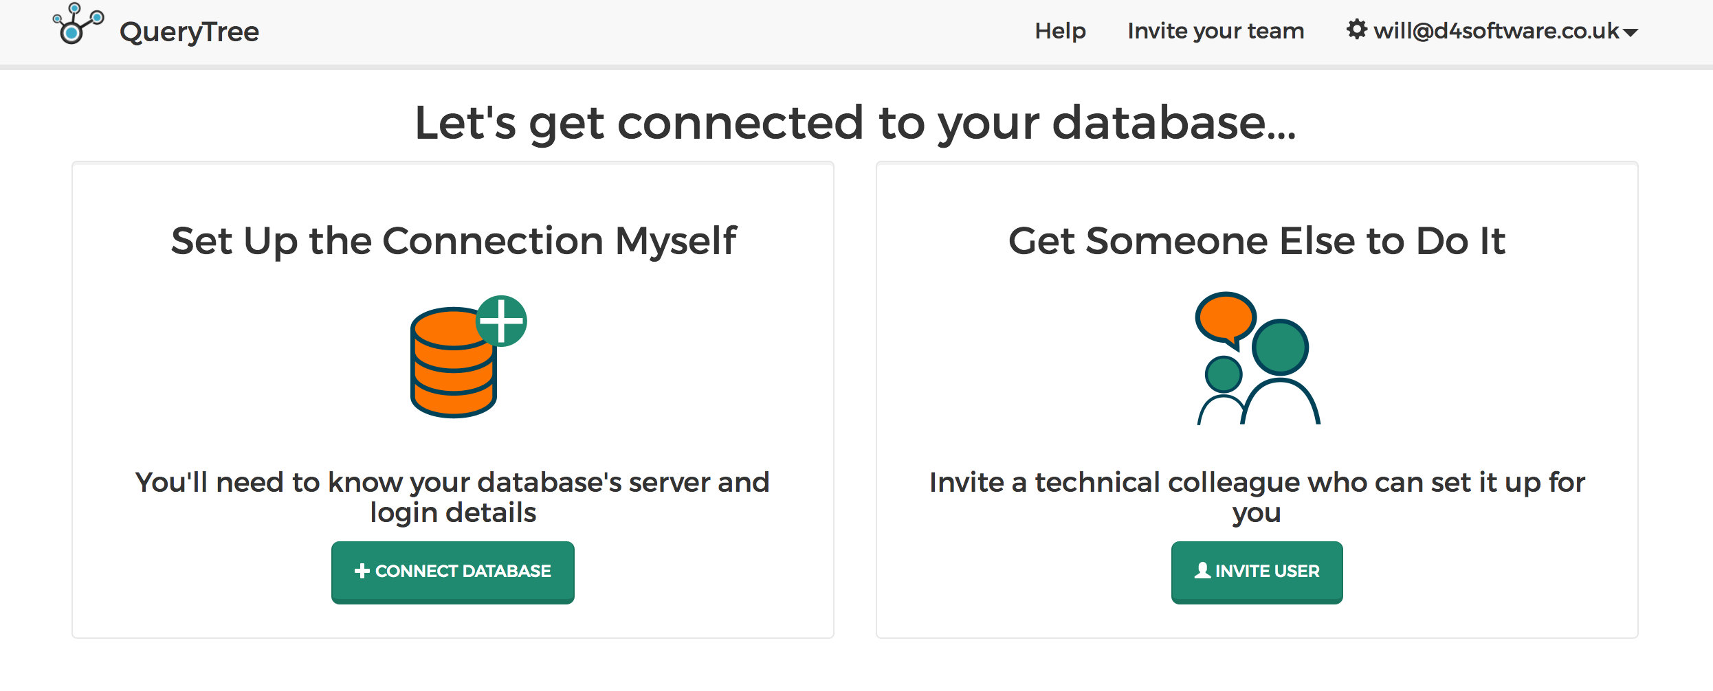Expand the caret arrow beside the email
Screen dimensions: 1713x691
[1630, 32]
